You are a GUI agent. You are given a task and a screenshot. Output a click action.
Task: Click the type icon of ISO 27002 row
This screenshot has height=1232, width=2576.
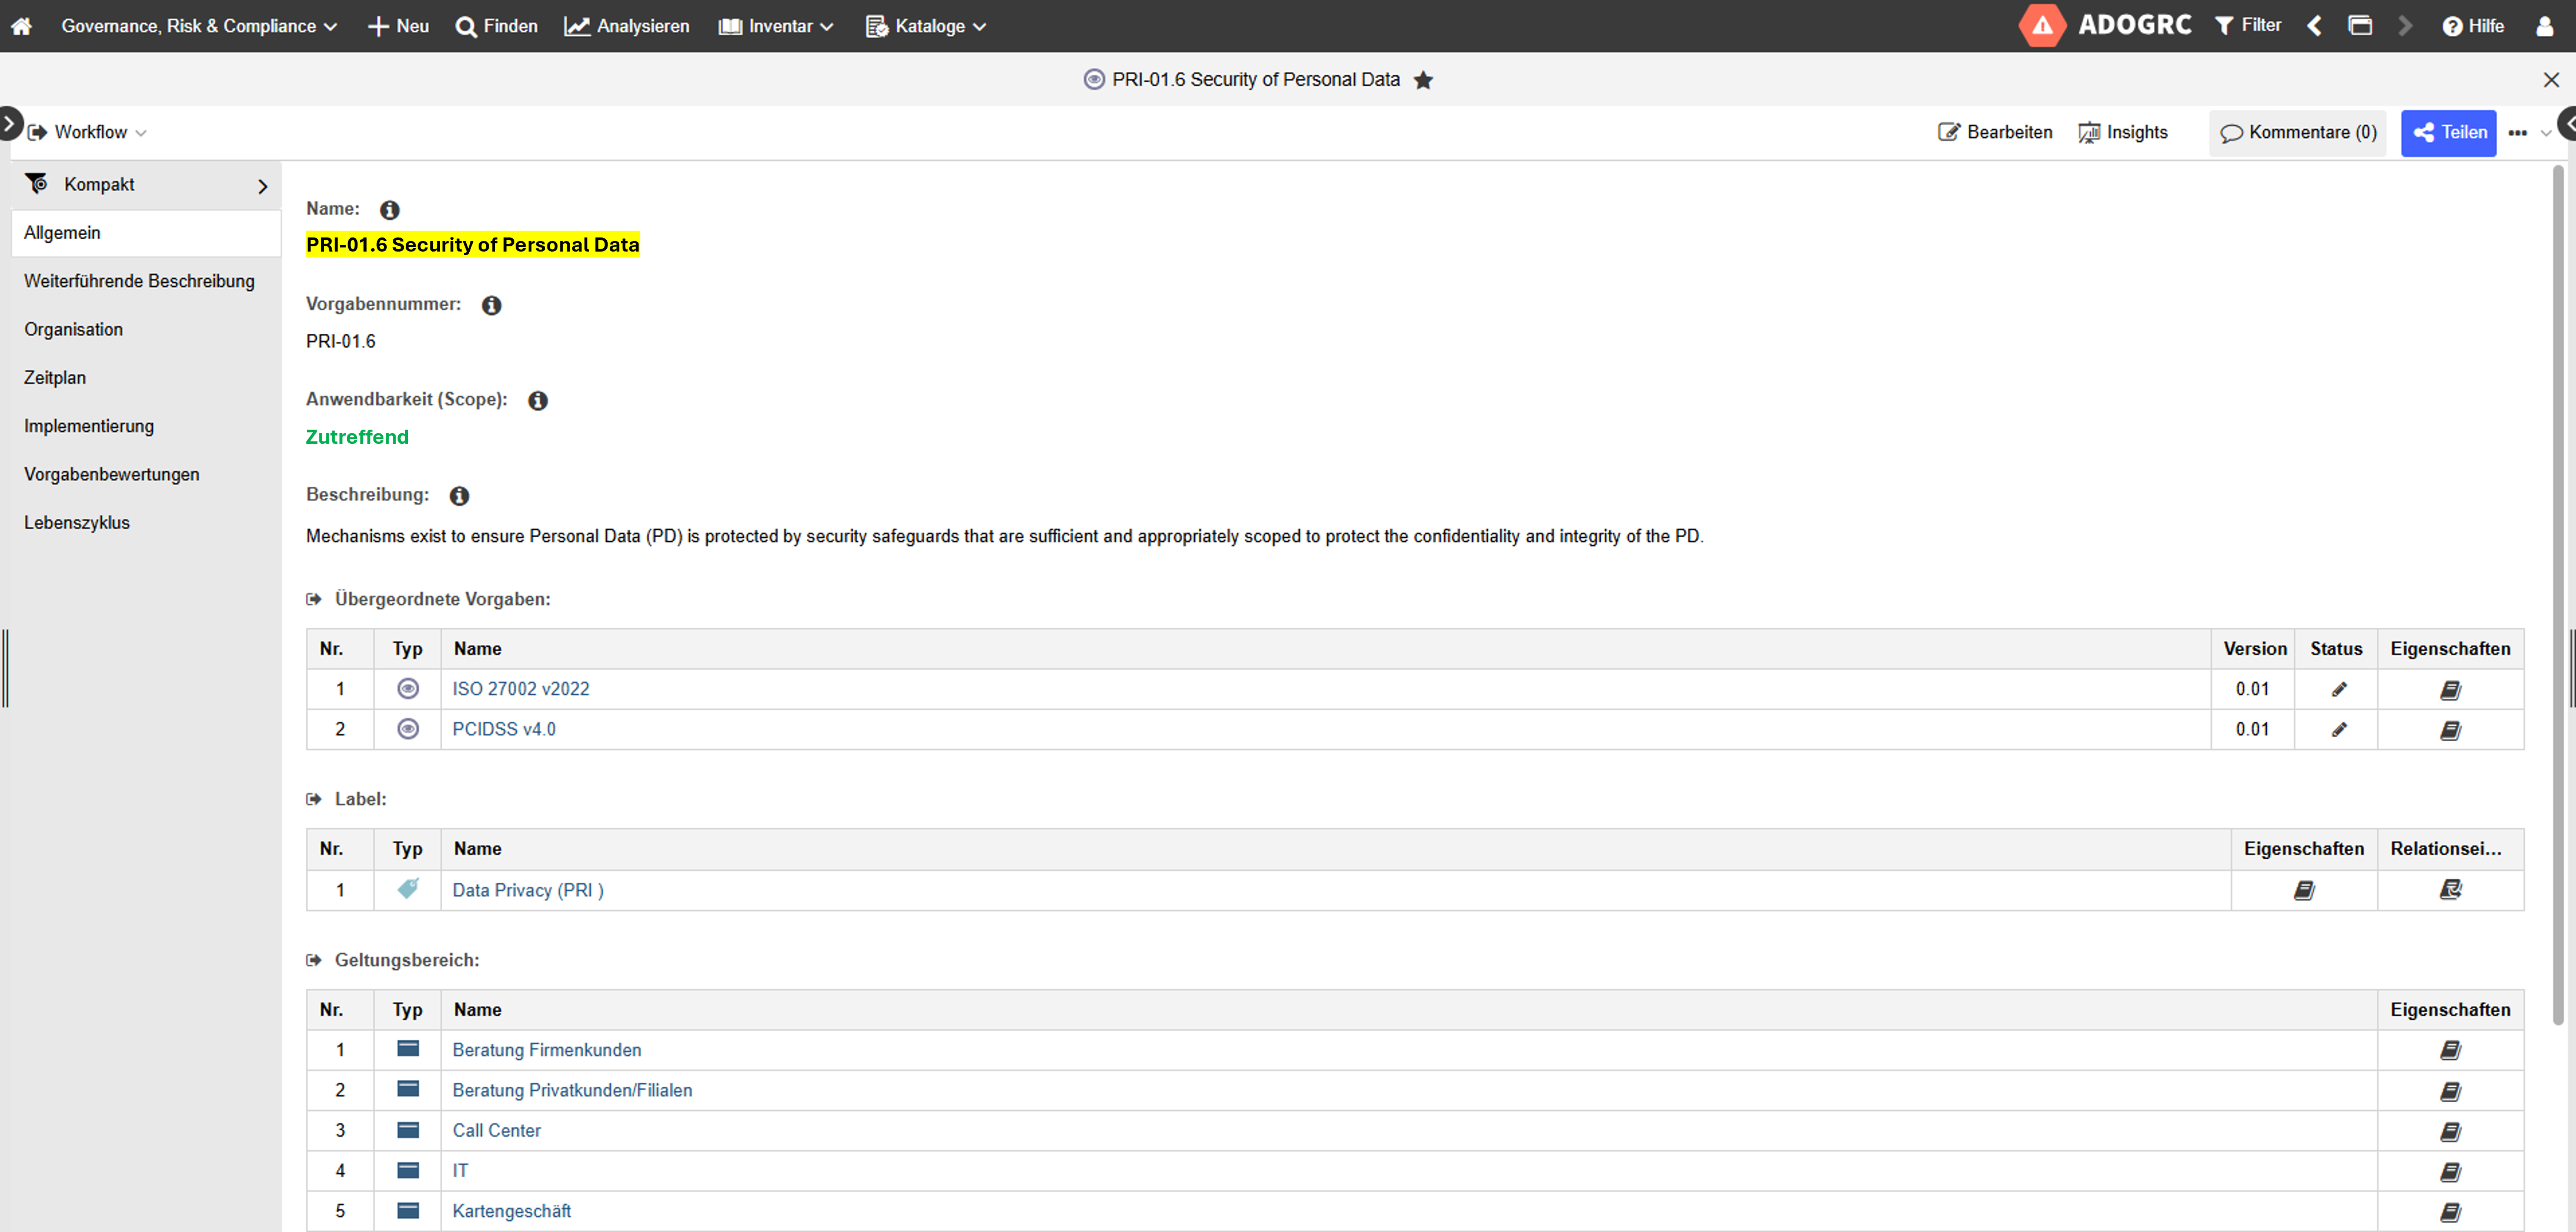[x=408, y=689]
